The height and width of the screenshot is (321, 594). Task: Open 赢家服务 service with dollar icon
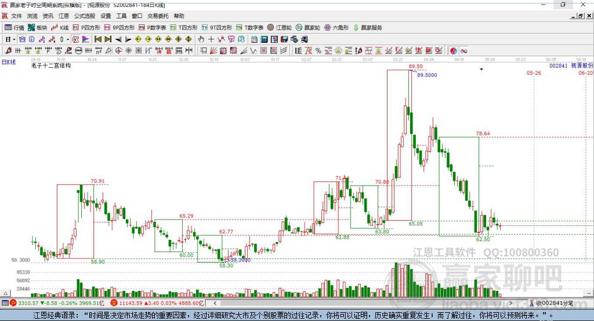coord(367,28)
